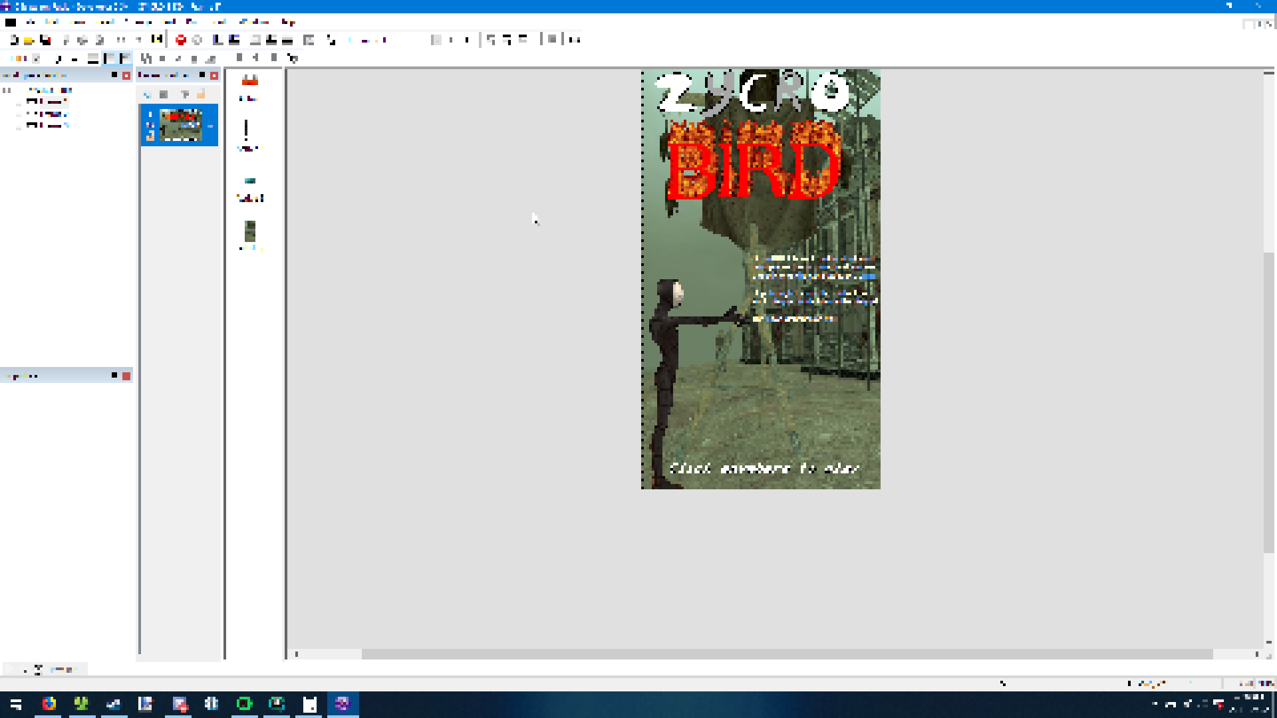Open the Window menu
The width and height of the screenshot is (1277, 718).
tap(253, 22)
